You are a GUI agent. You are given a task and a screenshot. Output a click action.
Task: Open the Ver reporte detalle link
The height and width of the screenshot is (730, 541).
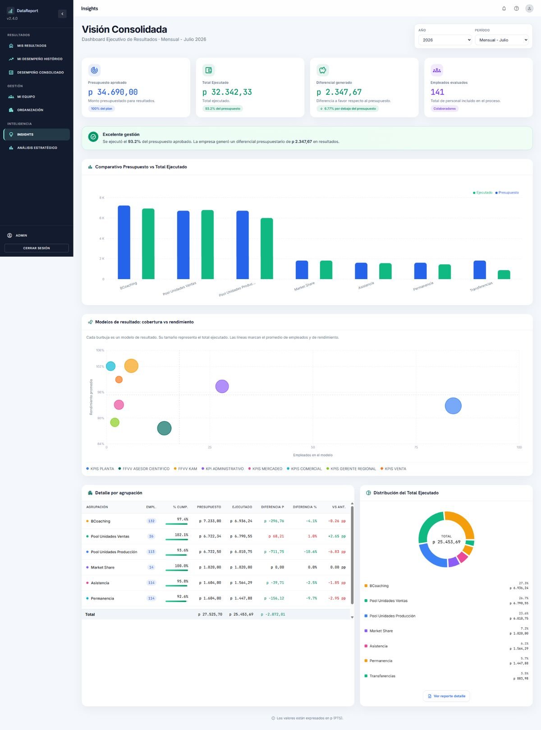[x=446, y=696]
